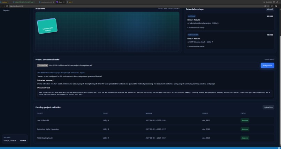This screenshot has width=281, height=149.
Task: Click '4 month temporal overlap' text
Action: (196, 28)
